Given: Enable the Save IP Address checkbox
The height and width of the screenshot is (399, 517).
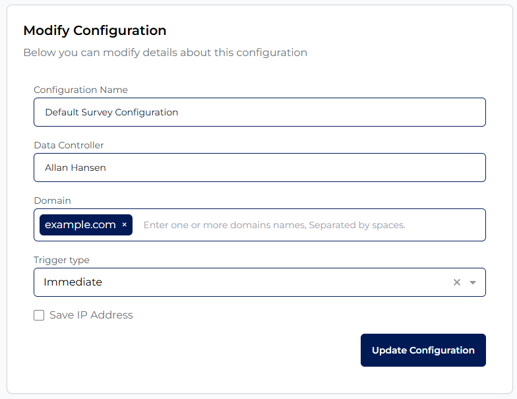Looking at the screenshot, I should [x=39, y=315].
